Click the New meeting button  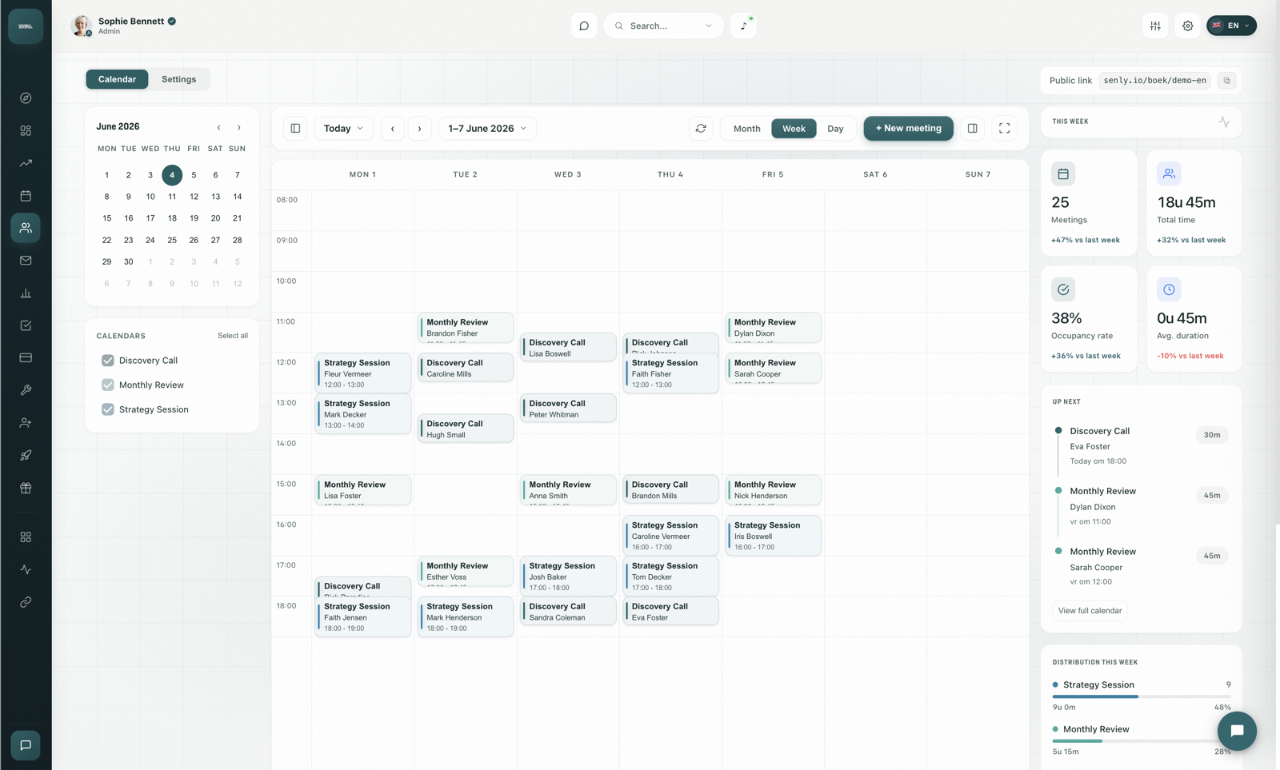pos(908,129)
